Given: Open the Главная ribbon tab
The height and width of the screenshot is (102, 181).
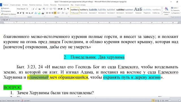Looking at the screenshot, I should [x=6, y=5].
